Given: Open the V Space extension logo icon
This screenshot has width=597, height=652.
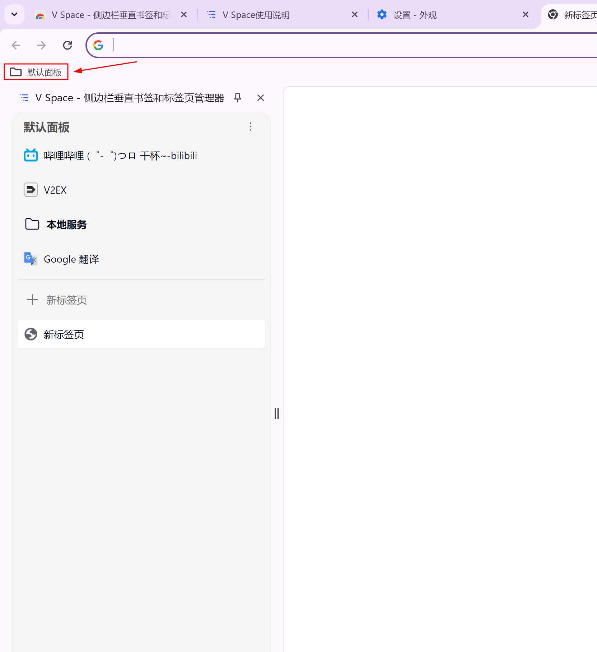Looking at the screenshot, I should pos(24,97).
